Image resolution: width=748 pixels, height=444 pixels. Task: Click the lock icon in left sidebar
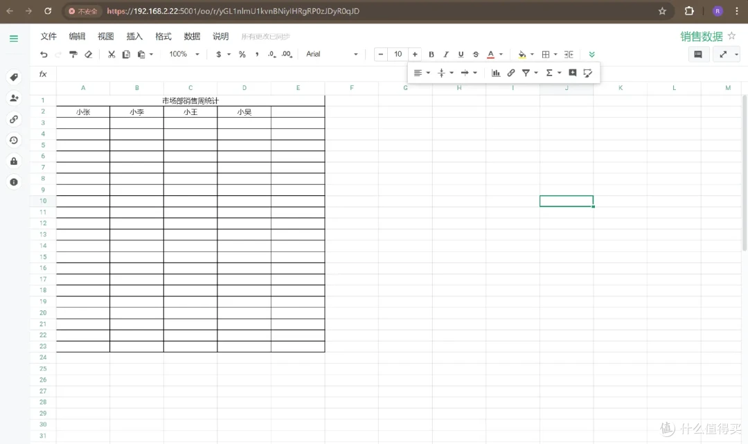(14, 161)
